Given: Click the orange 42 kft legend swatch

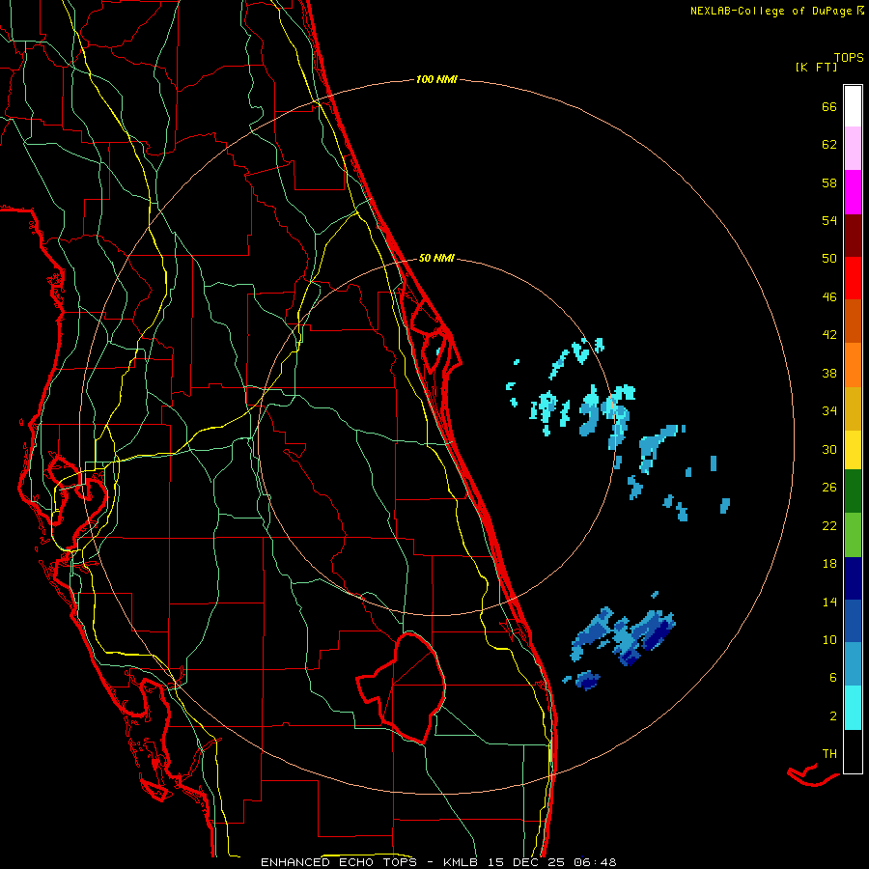Looking at the screenshot, I should (853, 364).
